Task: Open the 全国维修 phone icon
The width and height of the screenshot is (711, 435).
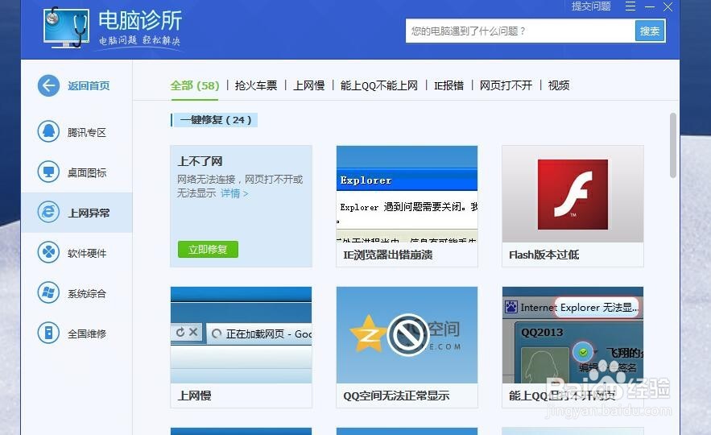Action: (x=48, y=333)
